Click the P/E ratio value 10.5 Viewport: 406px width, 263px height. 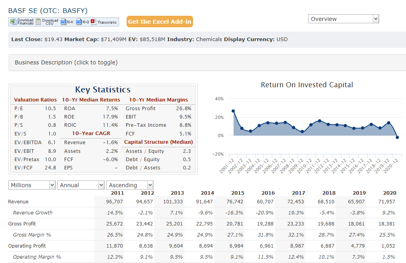pos(51,108)
